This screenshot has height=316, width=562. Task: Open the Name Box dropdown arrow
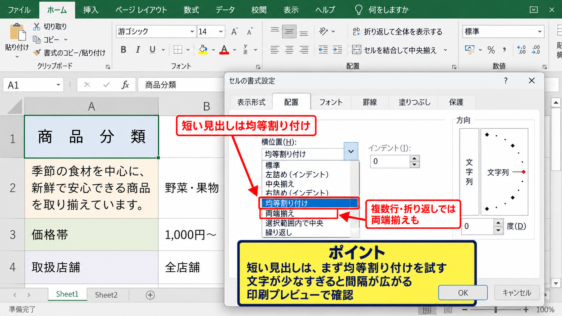[58, 85]
